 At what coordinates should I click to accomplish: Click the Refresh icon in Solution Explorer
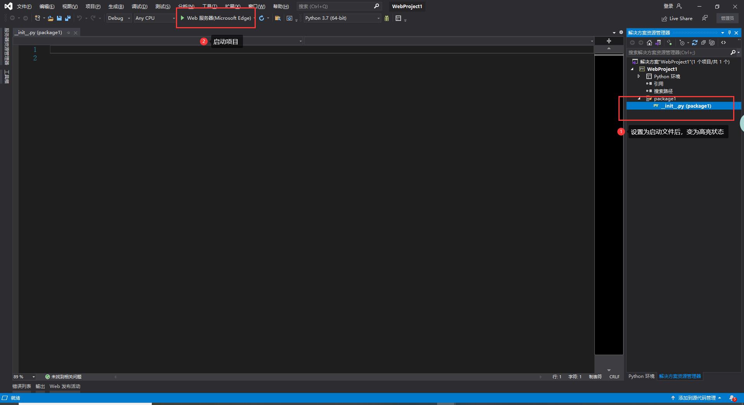pos(695,43)
